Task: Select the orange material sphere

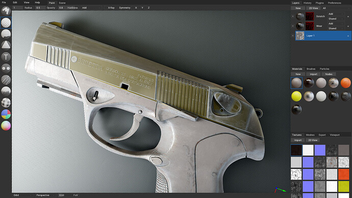Action: coord(345,83)
